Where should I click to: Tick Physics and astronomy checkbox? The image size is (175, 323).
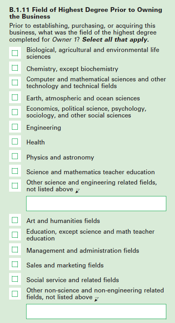(15, 156)
